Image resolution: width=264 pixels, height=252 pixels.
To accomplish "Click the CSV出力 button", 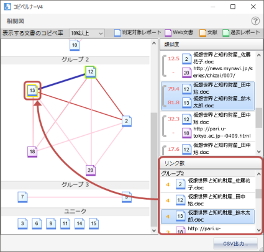I will [235, 244].
